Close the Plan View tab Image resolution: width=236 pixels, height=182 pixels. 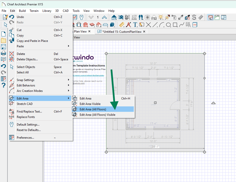[89, 31]
